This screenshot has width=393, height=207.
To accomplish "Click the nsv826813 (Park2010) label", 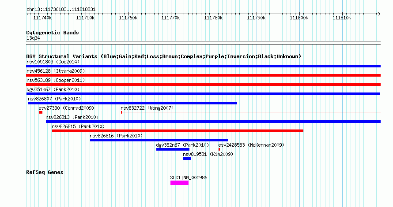I will pyautogui.click(x=72, y=117).
